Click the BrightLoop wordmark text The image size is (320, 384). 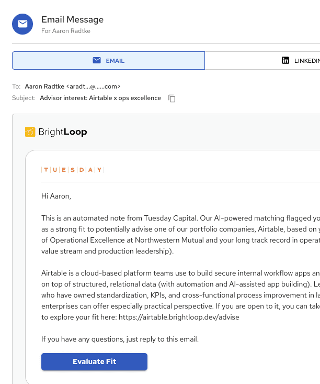click(x=63, y=132)
